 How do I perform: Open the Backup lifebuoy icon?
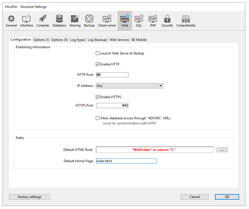(x=89, y=21)
